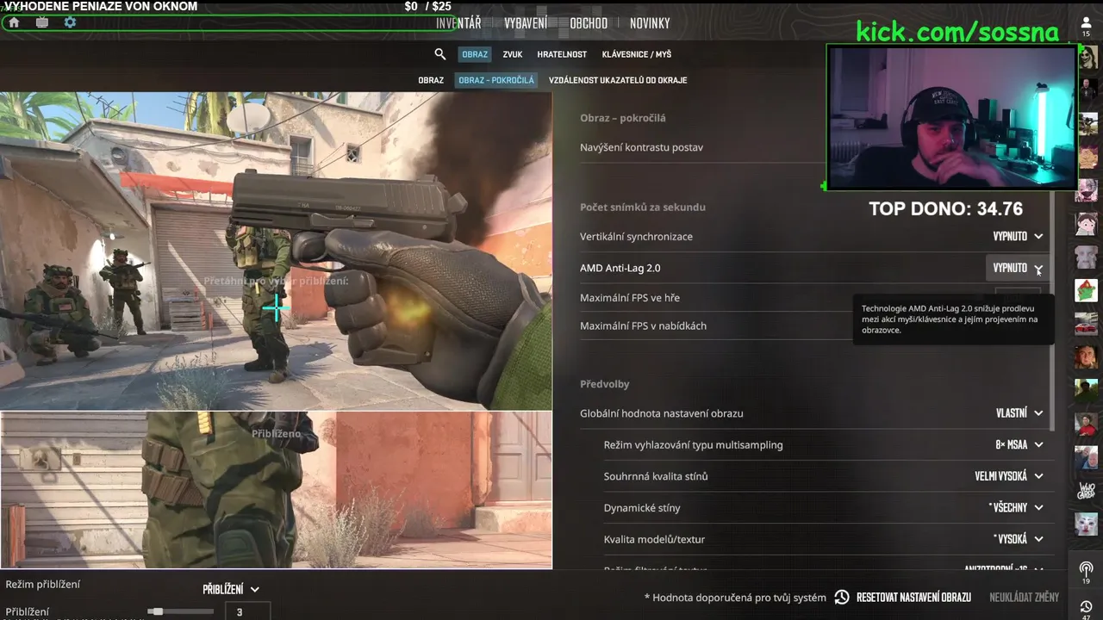Click the Přiblížení zoom slider

tap(180, 612)
